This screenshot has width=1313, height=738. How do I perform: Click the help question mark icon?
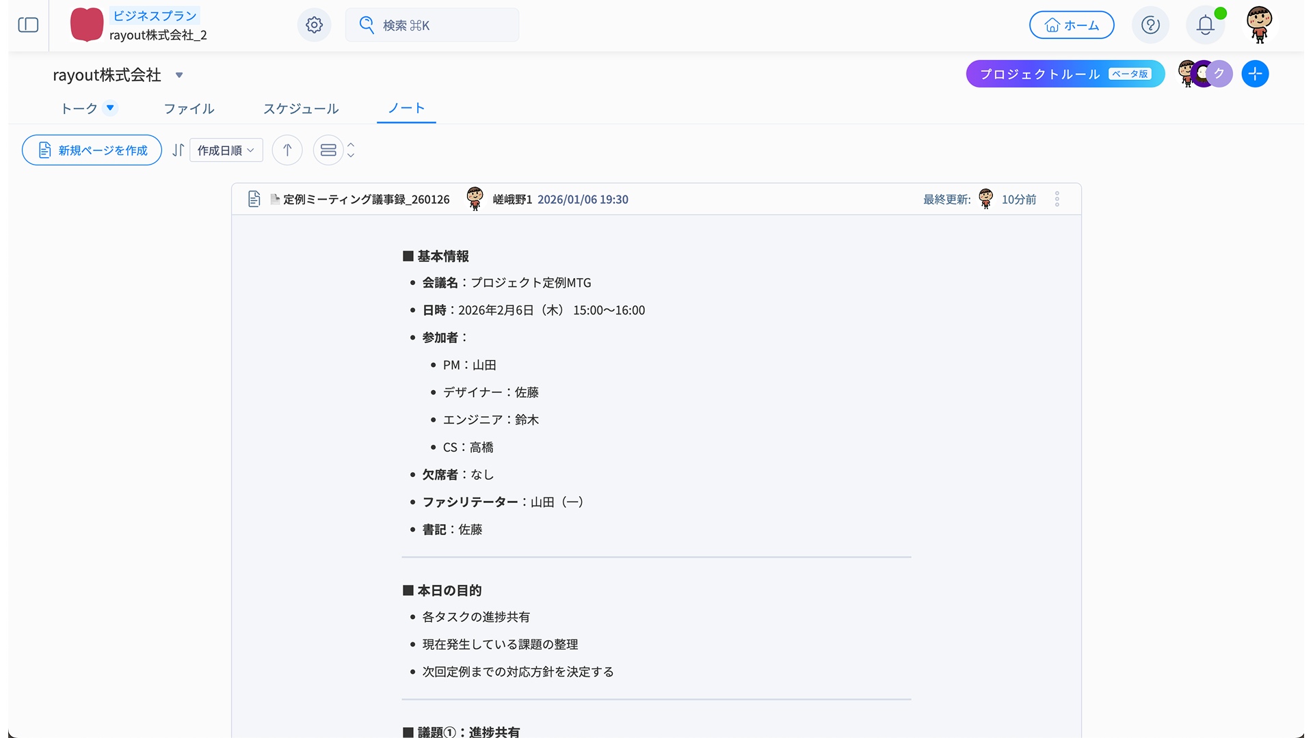(1150, 25)
